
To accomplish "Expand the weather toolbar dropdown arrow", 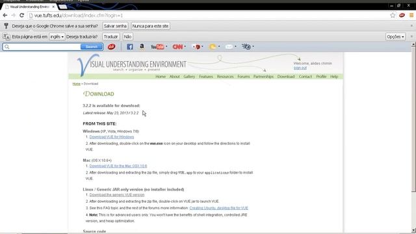I will tap(219, 47).
